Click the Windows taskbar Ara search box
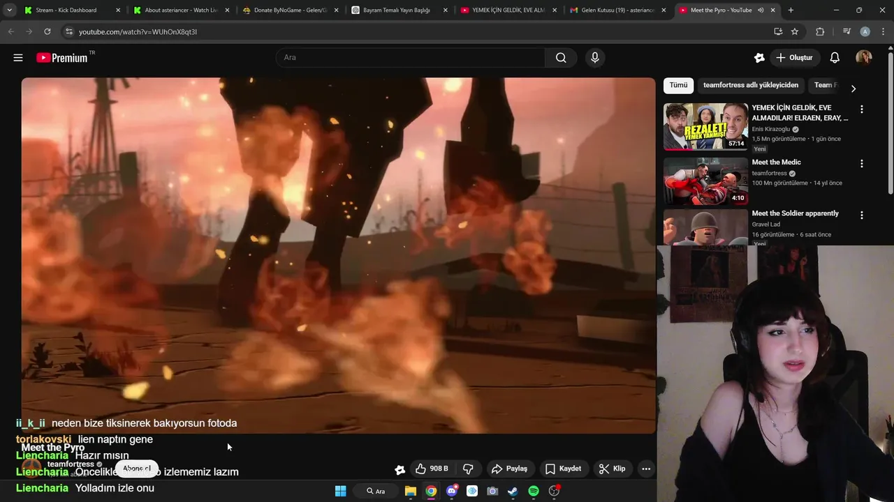 point(376,491)
